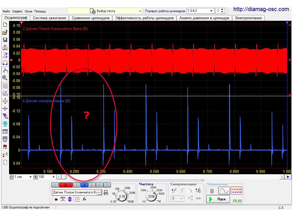
Task: Toggle red channel 2 button
Action: [66, 185]
